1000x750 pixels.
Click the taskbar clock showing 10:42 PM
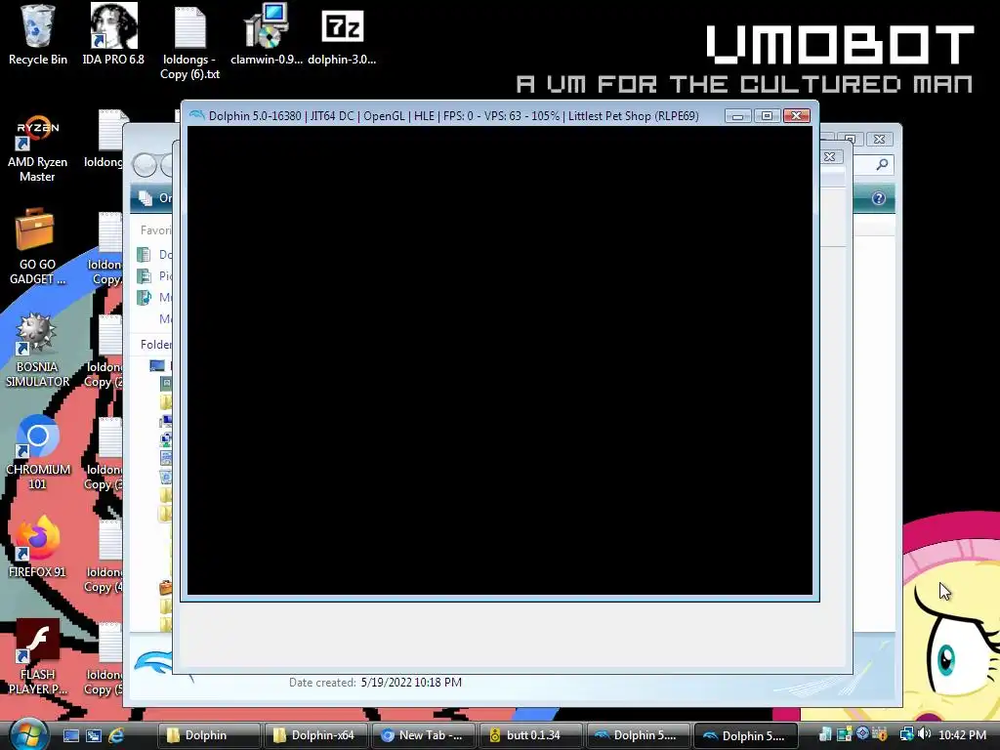(x=962, y=735)
